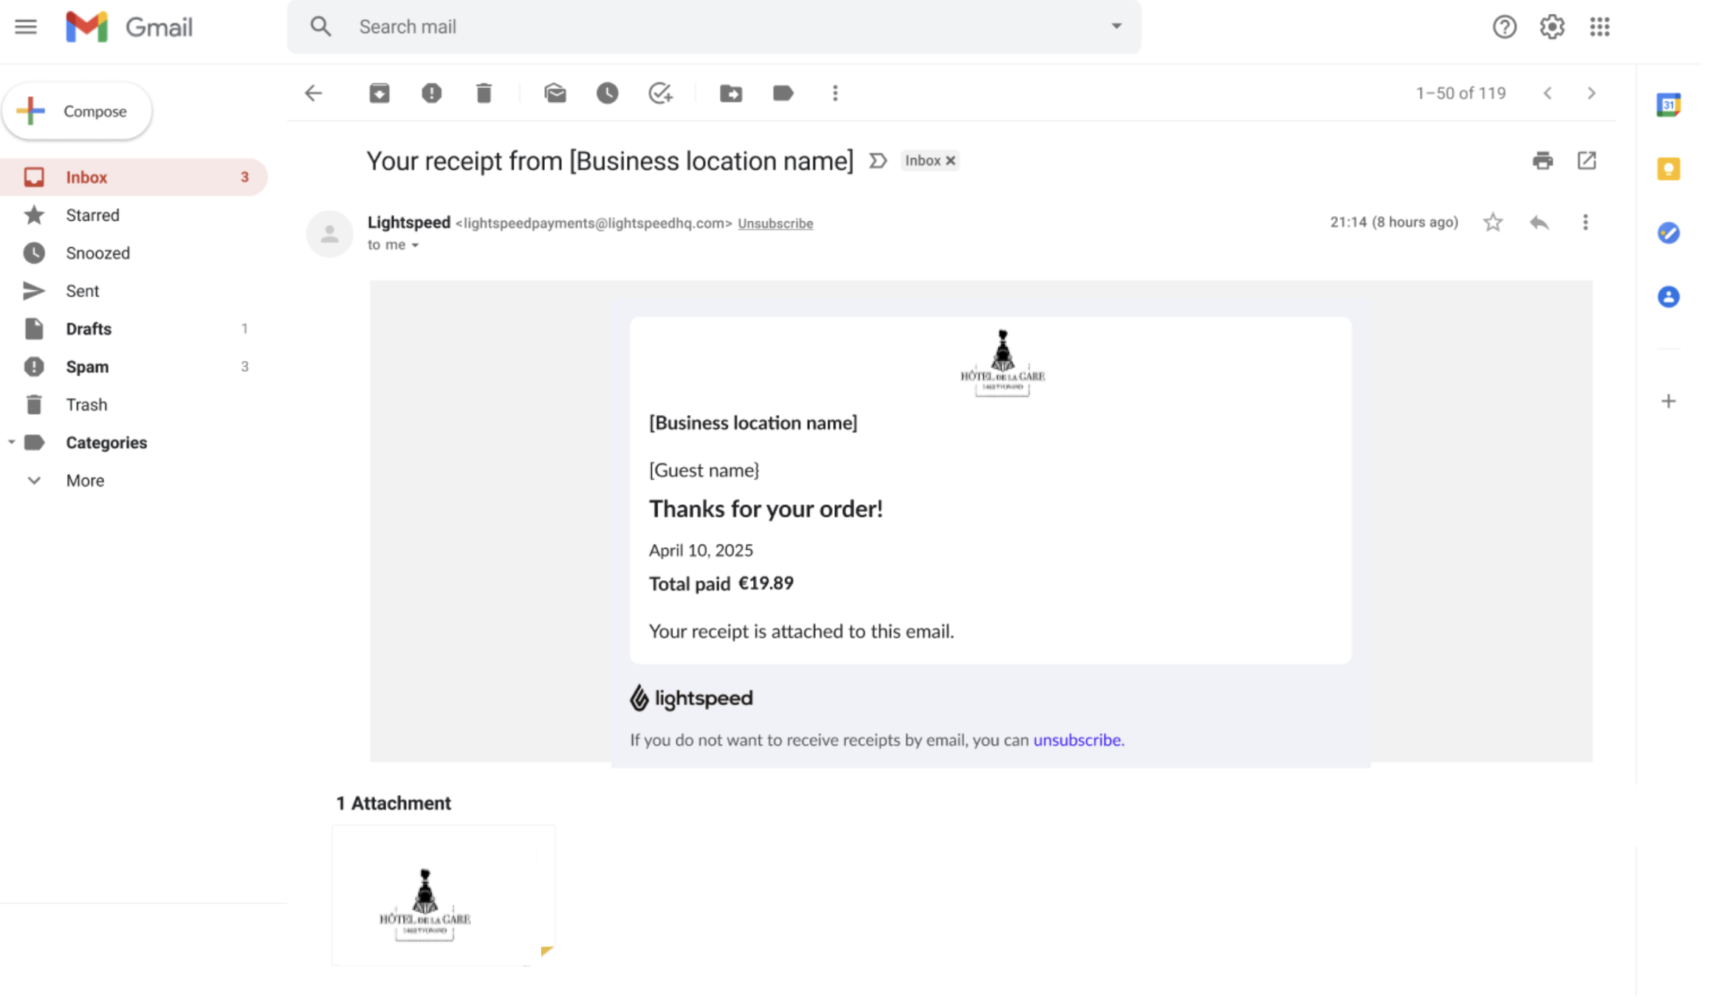The height and width of the screenshot is (1001, 1710).
Task: Toggle the importance marker beside the subject
Action: click(877, 160)
